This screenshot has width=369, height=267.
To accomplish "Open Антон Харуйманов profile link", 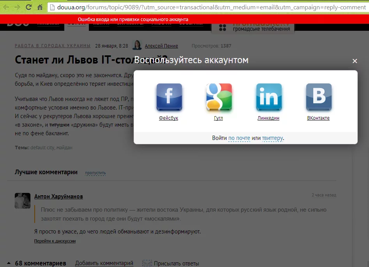I will (x=58, y=196).
